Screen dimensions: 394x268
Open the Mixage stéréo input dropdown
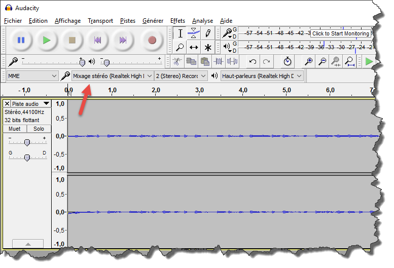pyautogui.click(x=112, y=76)
